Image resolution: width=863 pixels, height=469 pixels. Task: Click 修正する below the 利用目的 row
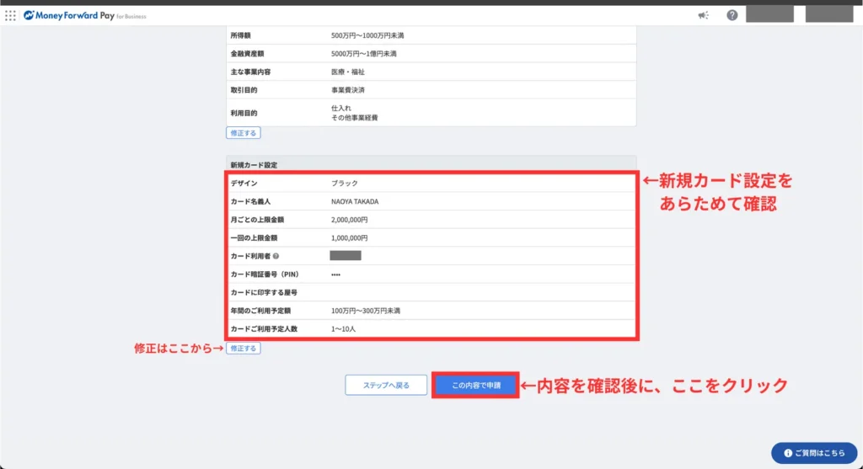[x=243, y=133]
